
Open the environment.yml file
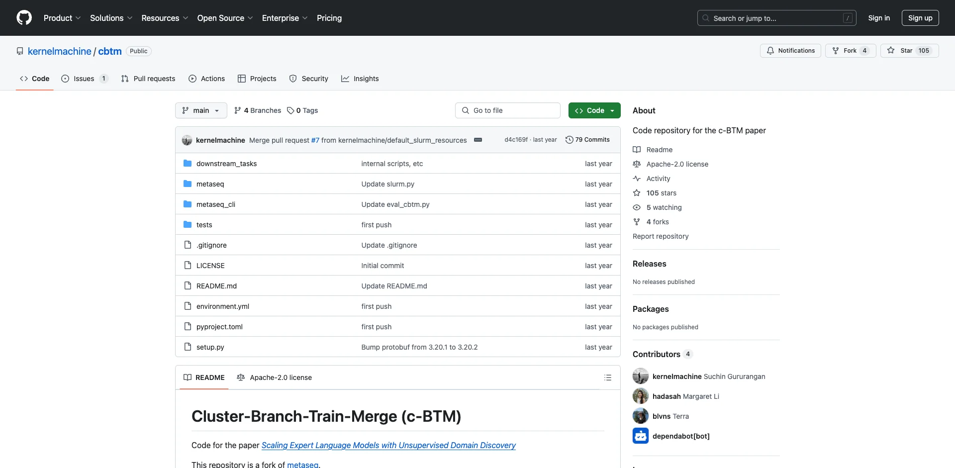[x=223, y=306]
